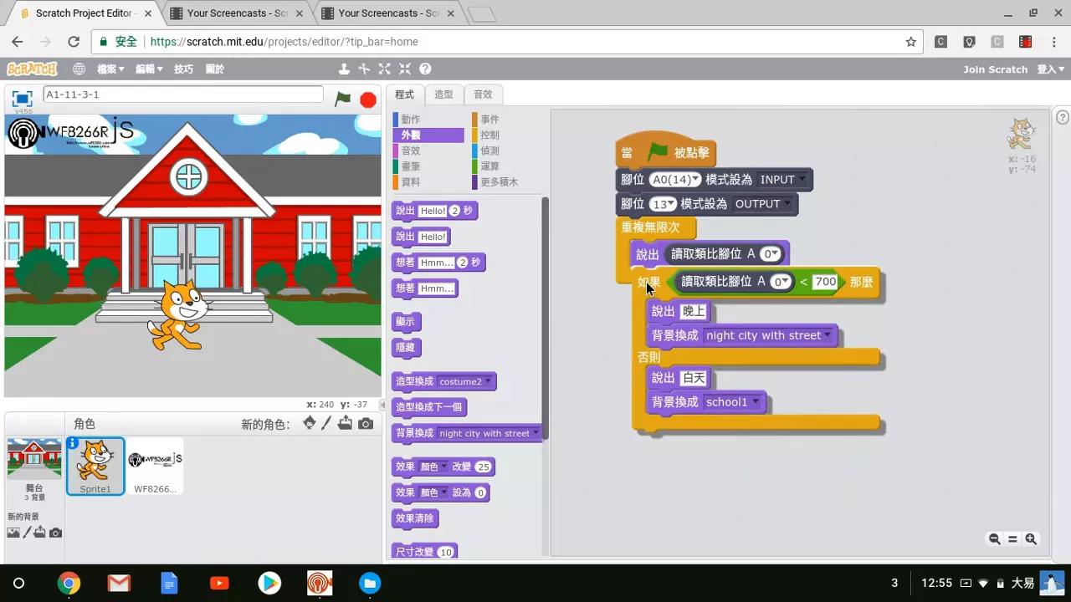This screenshot has width=1071, height=602.
Task: Paint a new backdrop
Action: tap(27, 533)
